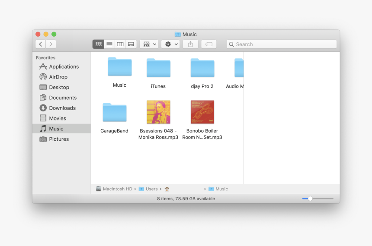Zoom the window with green button

click(x=54, y=35)
